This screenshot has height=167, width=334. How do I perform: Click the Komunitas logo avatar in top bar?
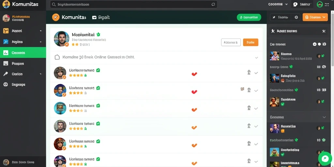[x=6, y=4]
